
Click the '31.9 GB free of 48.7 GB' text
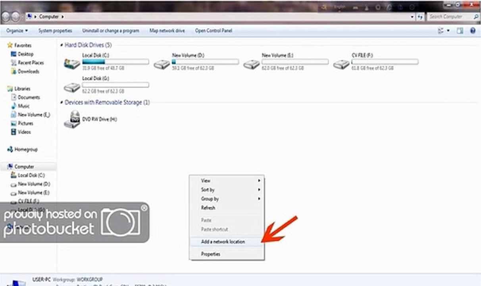pos(103,68)
